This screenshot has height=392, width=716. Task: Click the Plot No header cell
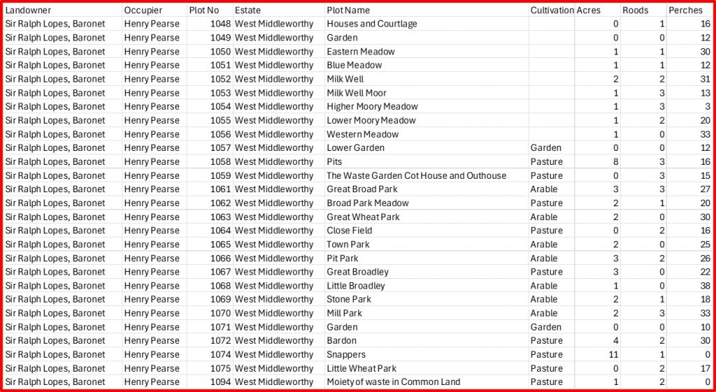tap(210, 10)
